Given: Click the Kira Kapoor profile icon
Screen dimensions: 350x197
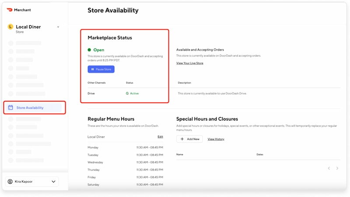Looking at the screenshot, I should pos(10,181).
